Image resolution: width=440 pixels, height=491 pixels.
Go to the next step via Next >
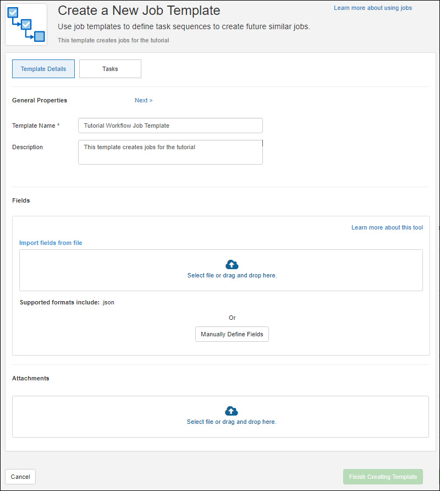click(144, 100)
